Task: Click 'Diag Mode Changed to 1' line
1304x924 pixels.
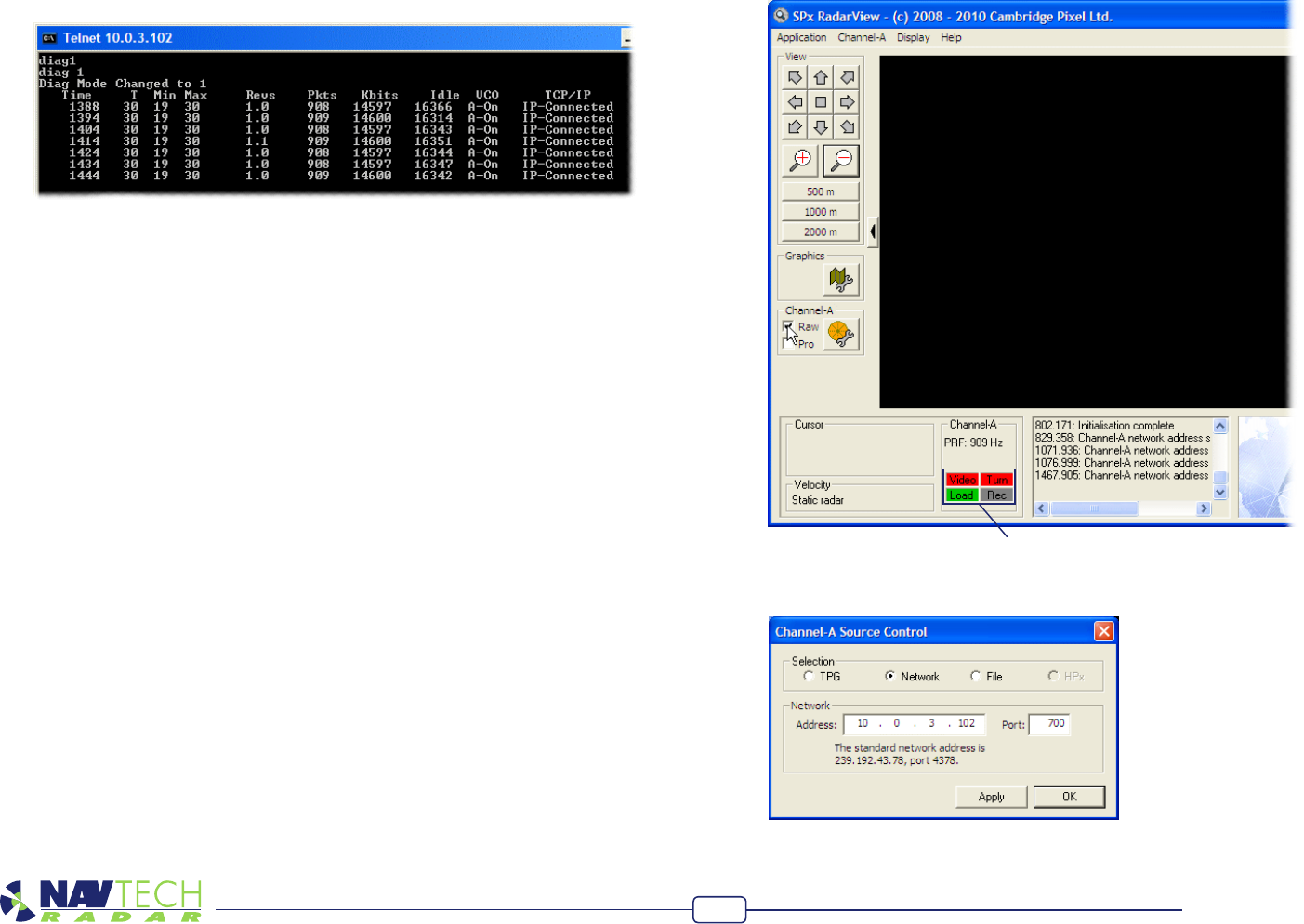Action: [123, 84]
